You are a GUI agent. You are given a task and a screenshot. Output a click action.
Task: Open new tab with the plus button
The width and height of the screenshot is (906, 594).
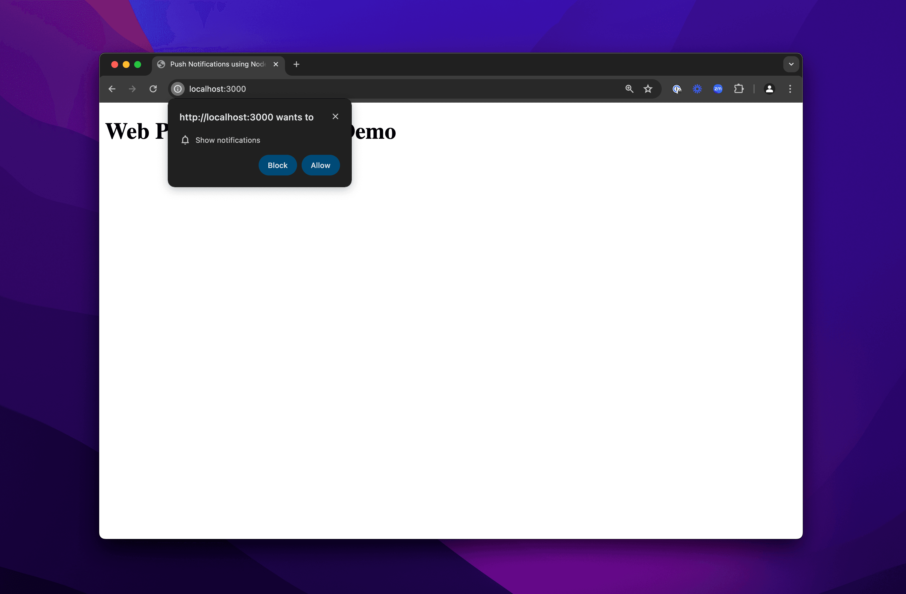click(x=296, y=64)
